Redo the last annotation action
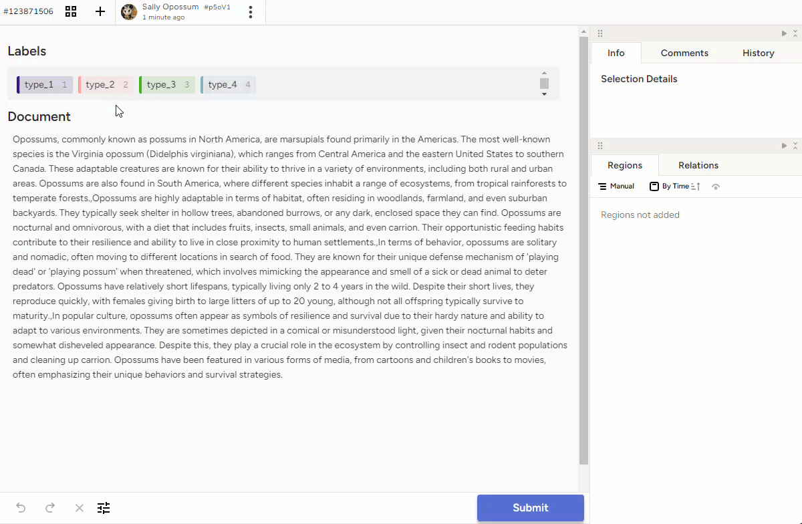Image resolution: width=802 pixels, height=524 pixels. (x=50, y=508)
